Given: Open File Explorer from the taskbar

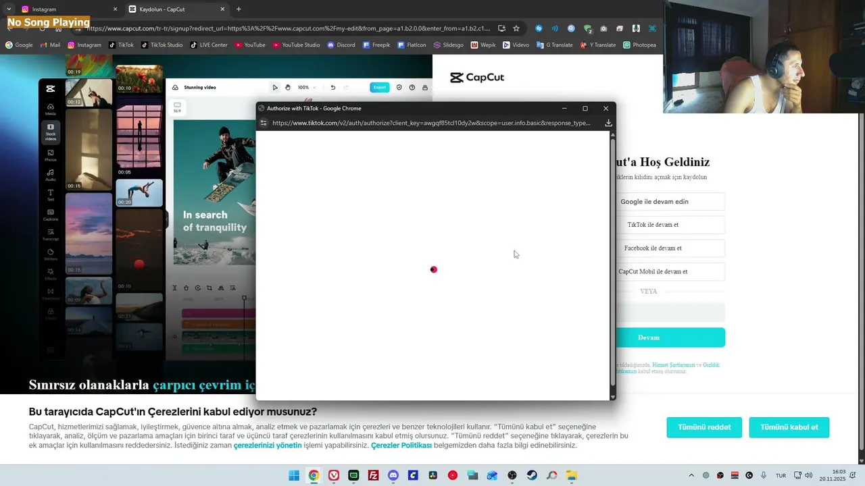Looking at the screenshot, I should [572, 475].
